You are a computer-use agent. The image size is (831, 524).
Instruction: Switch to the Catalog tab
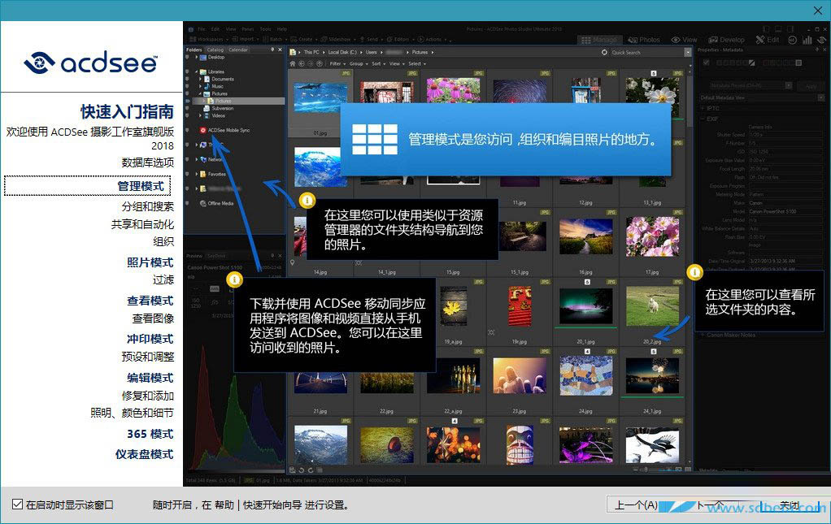[x=215, y=50]
